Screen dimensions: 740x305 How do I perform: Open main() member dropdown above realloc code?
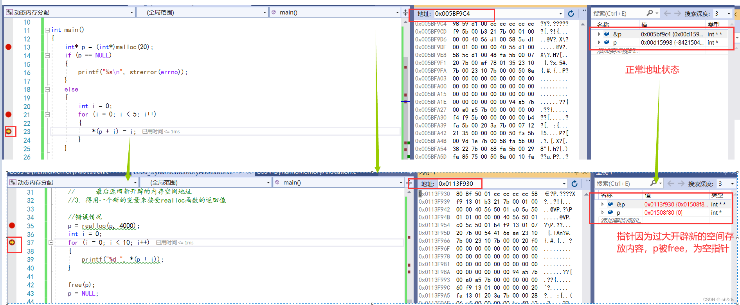click(401, 183)
